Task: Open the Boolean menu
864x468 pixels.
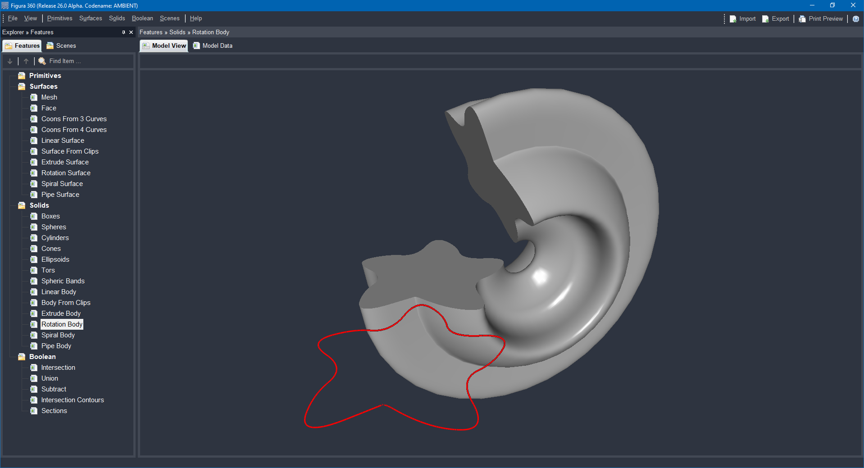Action: click(x=142, y=18)
